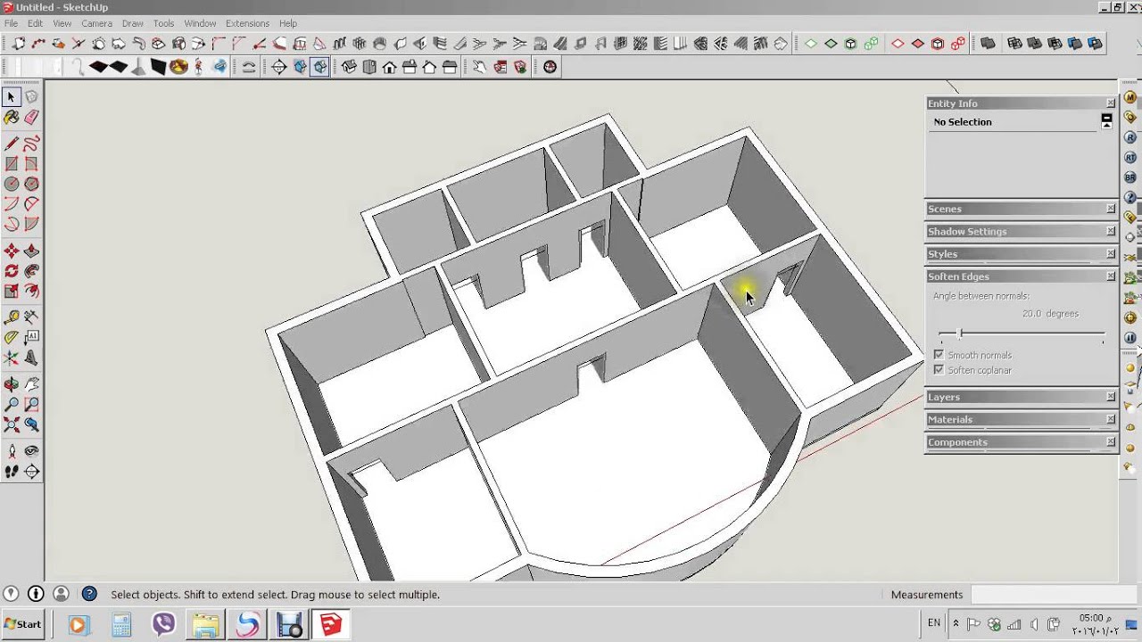
Task: Toggle Smooth normals checkbox
Action: pyautogui.click(x=939, y=355)
